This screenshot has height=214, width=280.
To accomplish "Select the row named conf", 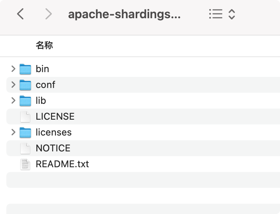I will point(143,85).
